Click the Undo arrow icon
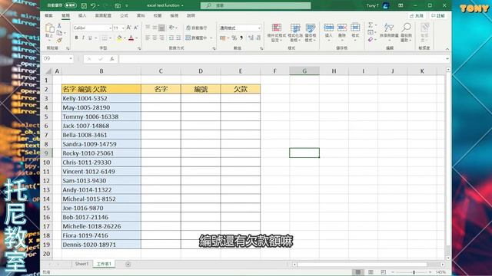The height and width of the screenshot is (276, 492). (x=93, y=5)
